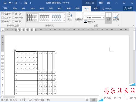The height and width of the screenshot is (102, 136).
Task: Select the second table style thumbnail
Action: click(x=44, y=17)
